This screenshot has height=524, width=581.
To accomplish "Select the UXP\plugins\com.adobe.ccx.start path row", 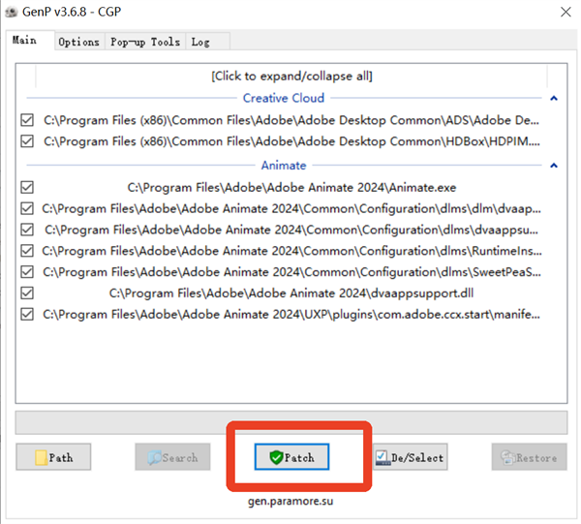I will 291,315.
